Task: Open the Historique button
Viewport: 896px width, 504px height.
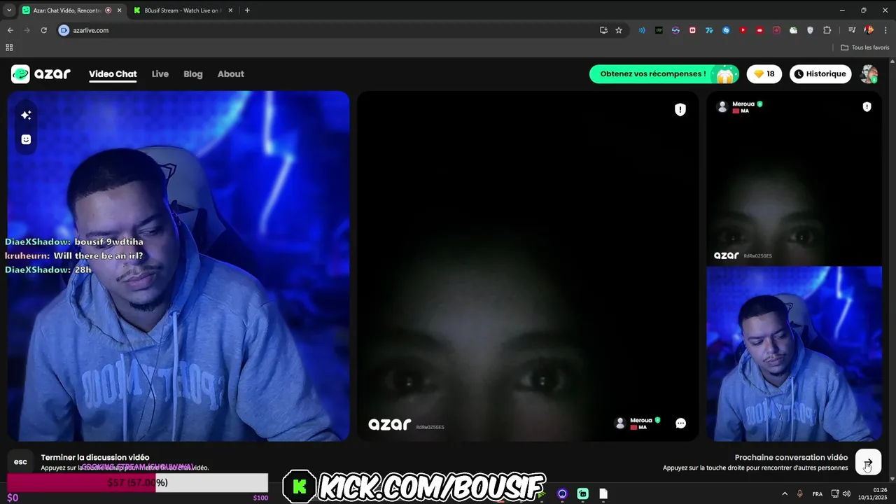Action: point(821,74)
